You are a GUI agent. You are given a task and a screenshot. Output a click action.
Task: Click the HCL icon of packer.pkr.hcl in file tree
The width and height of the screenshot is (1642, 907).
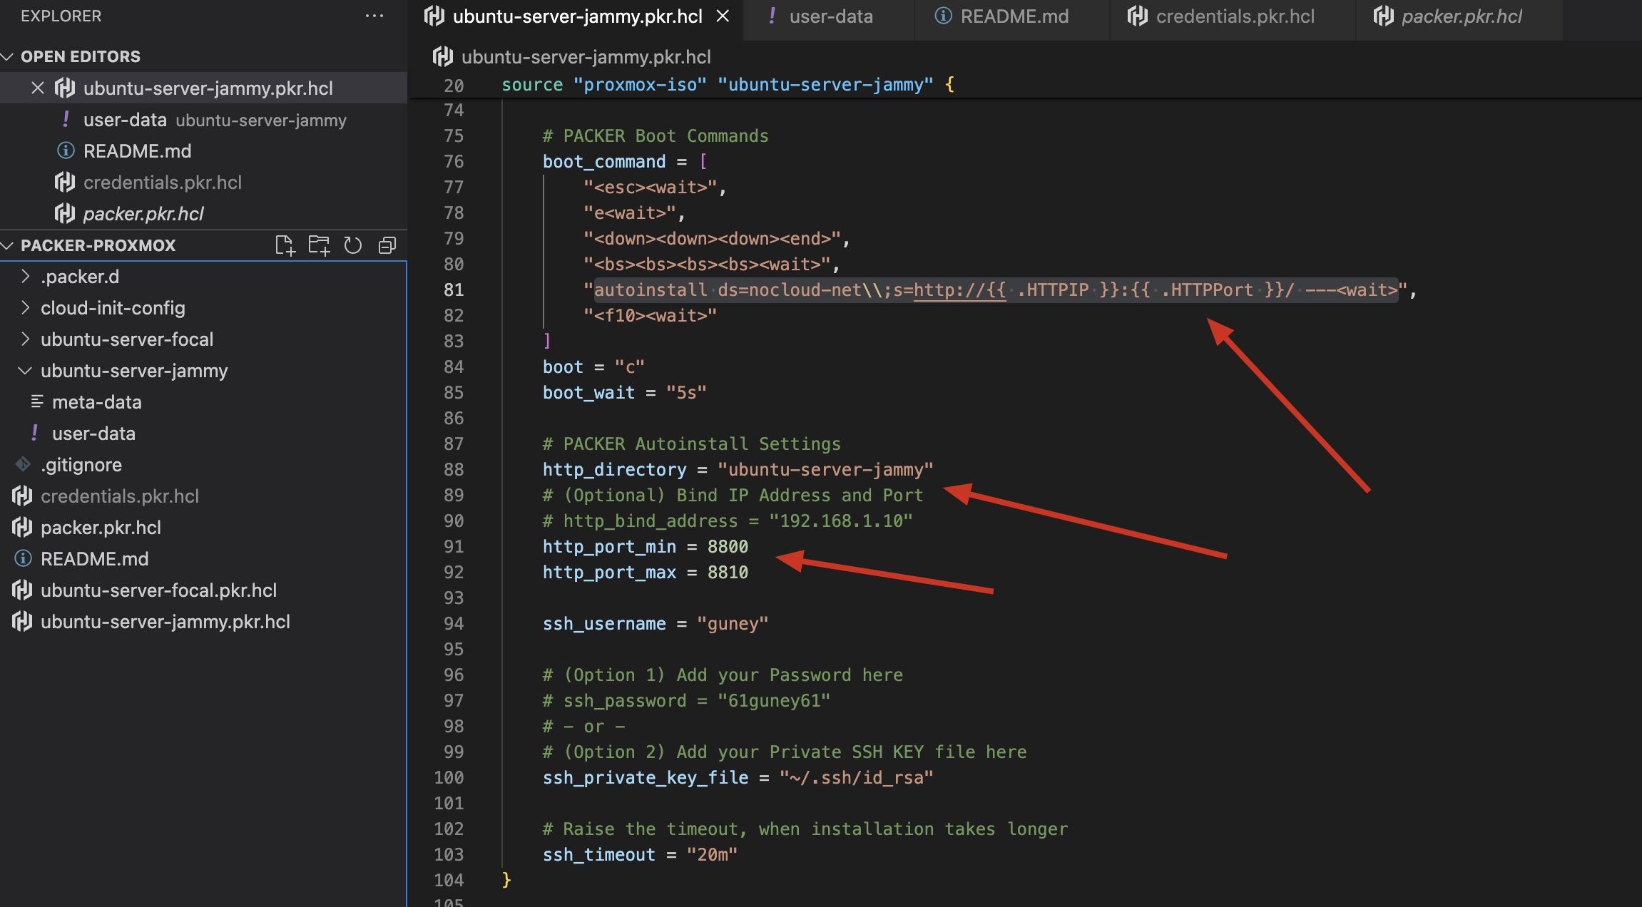click(x=22, y=527)
